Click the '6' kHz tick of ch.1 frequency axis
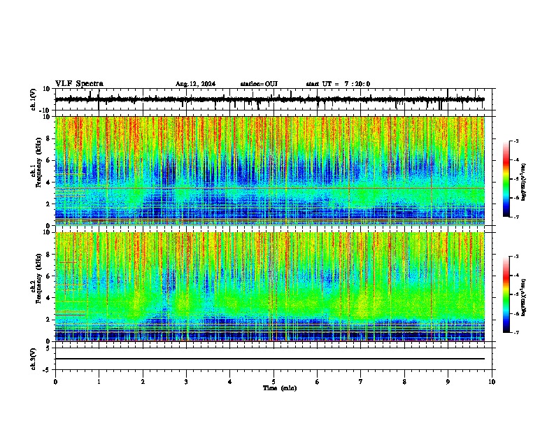 point(48,160)
